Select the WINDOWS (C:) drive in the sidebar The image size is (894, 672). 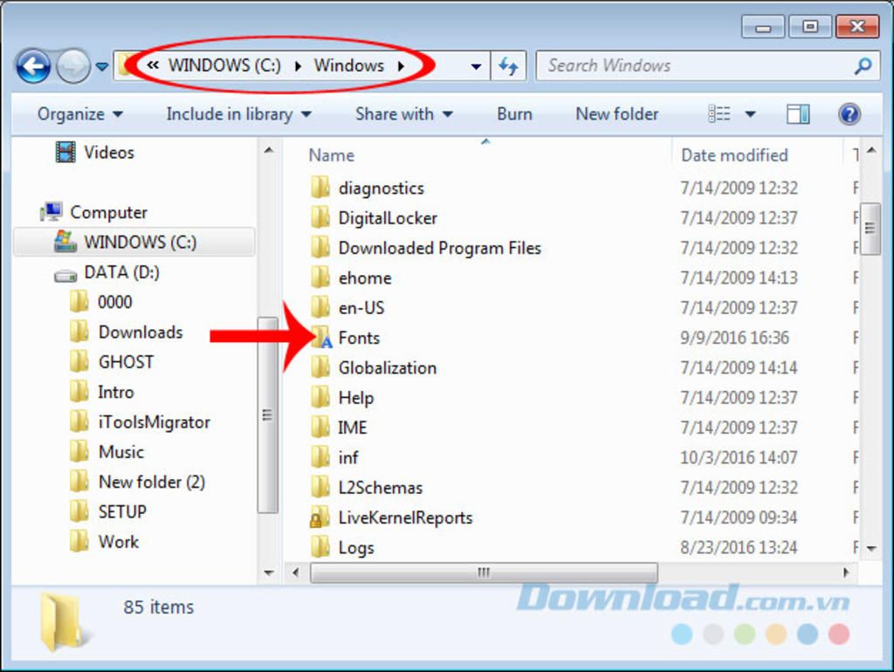[134, 242]
